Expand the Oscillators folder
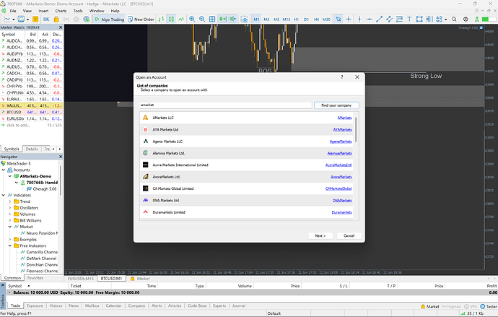This screenshot has height=317, width=498. (x=10, y=208)
